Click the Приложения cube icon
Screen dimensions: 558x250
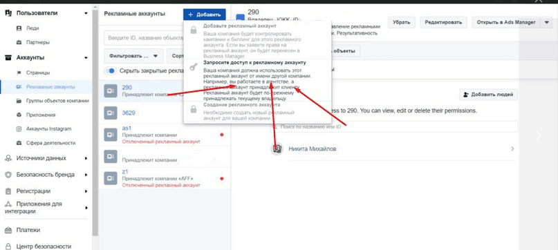click(x=19, y=115)
